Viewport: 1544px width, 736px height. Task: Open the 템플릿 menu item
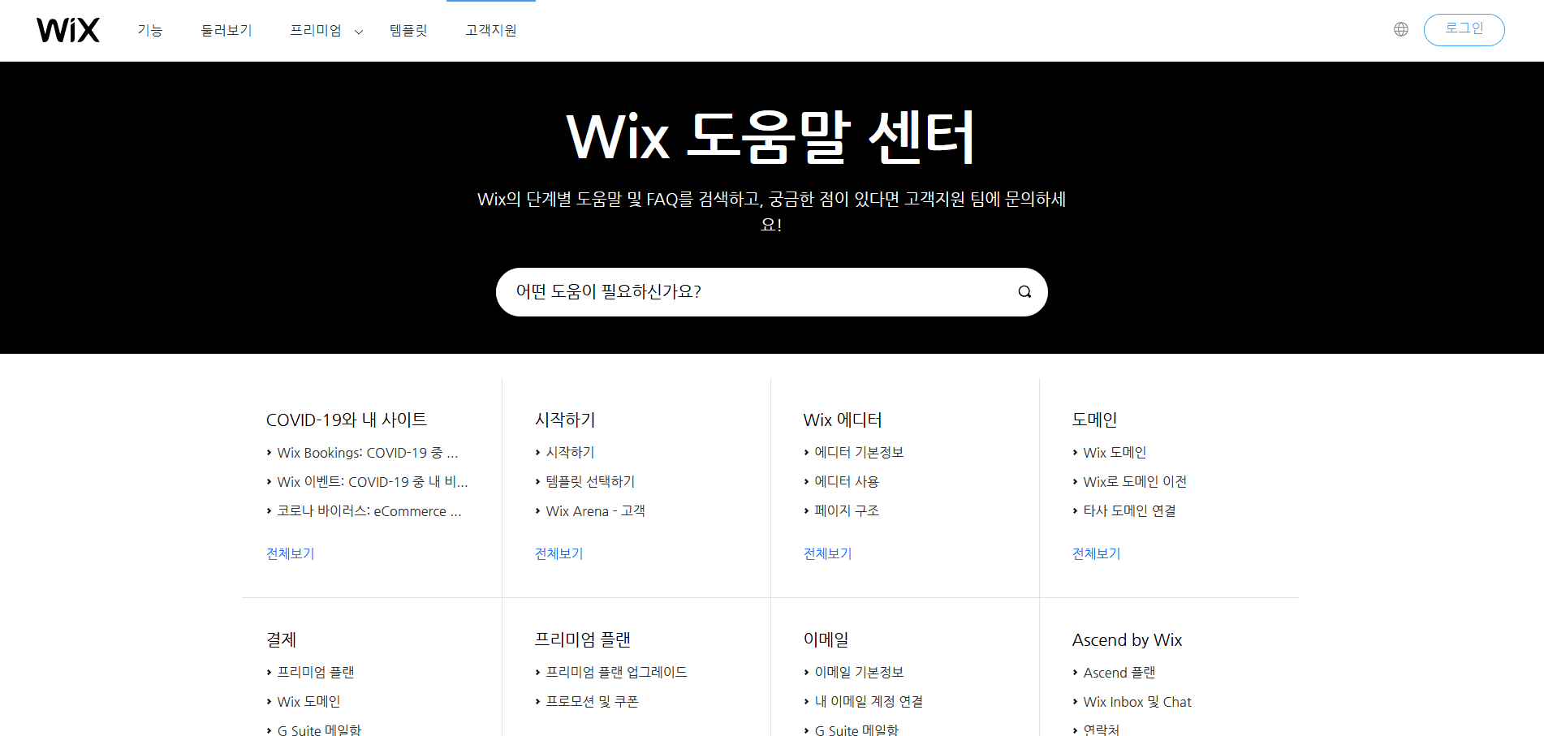click(x=408, y=30)
